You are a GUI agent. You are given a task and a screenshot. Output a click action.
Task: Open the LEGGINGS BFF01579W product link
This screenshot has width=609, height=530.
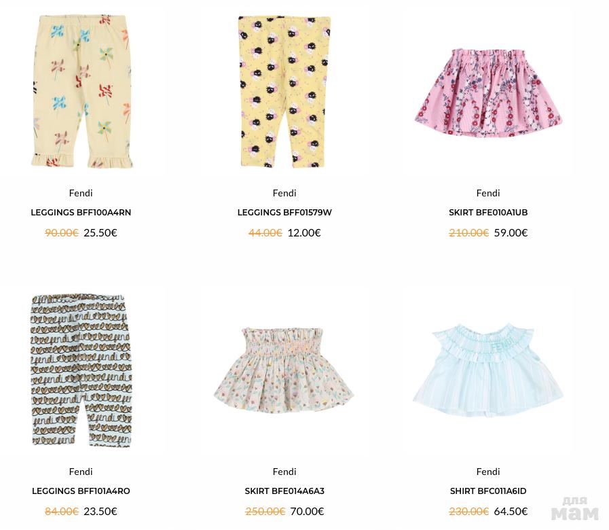coord(284,213)
